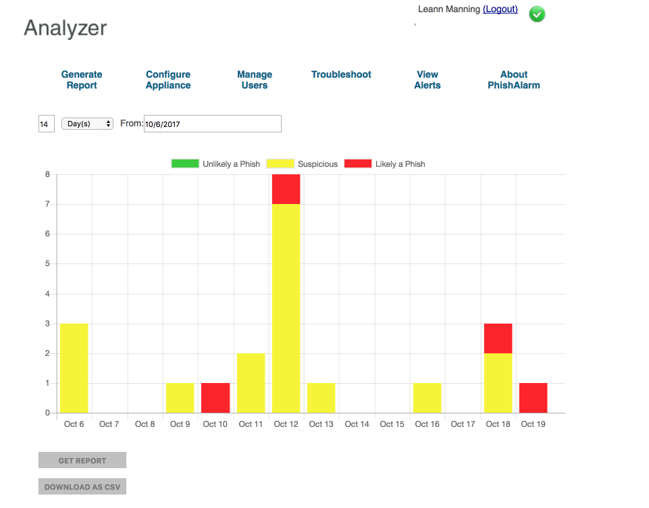Image resolution: width=649 pixels, height=508 pixels.
Task: Click the red Oct 19 bar
Action: [x=533, y=398]
